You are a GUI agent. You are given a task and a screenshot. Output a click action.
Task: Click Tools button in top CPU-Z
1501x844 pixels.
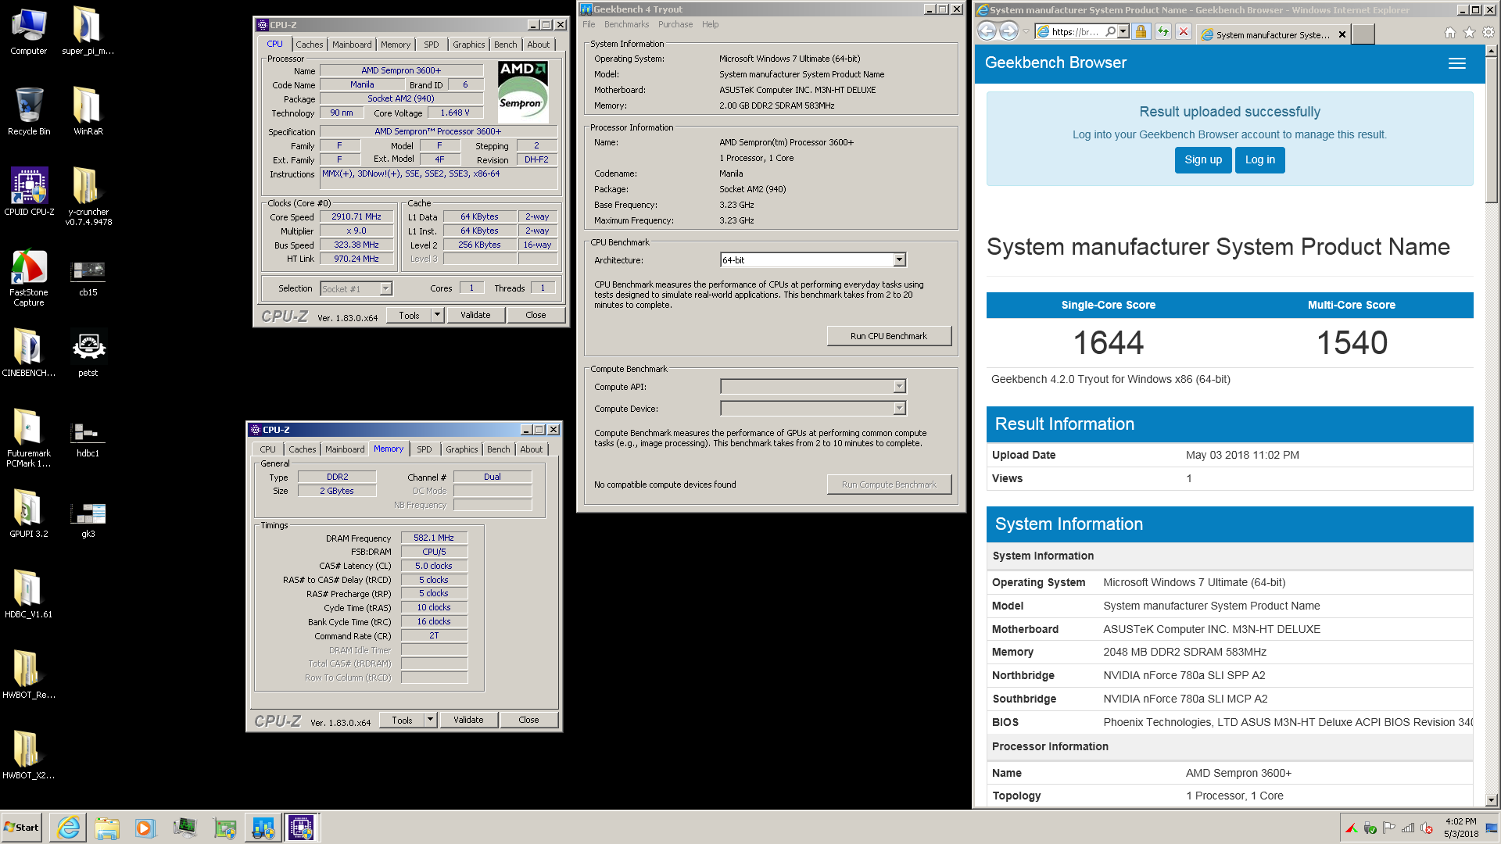pyautogui.click(x=409, y=315)
